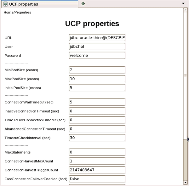Focus the URL input field
This screenshot has height=186, width=189.
(97, 38)
